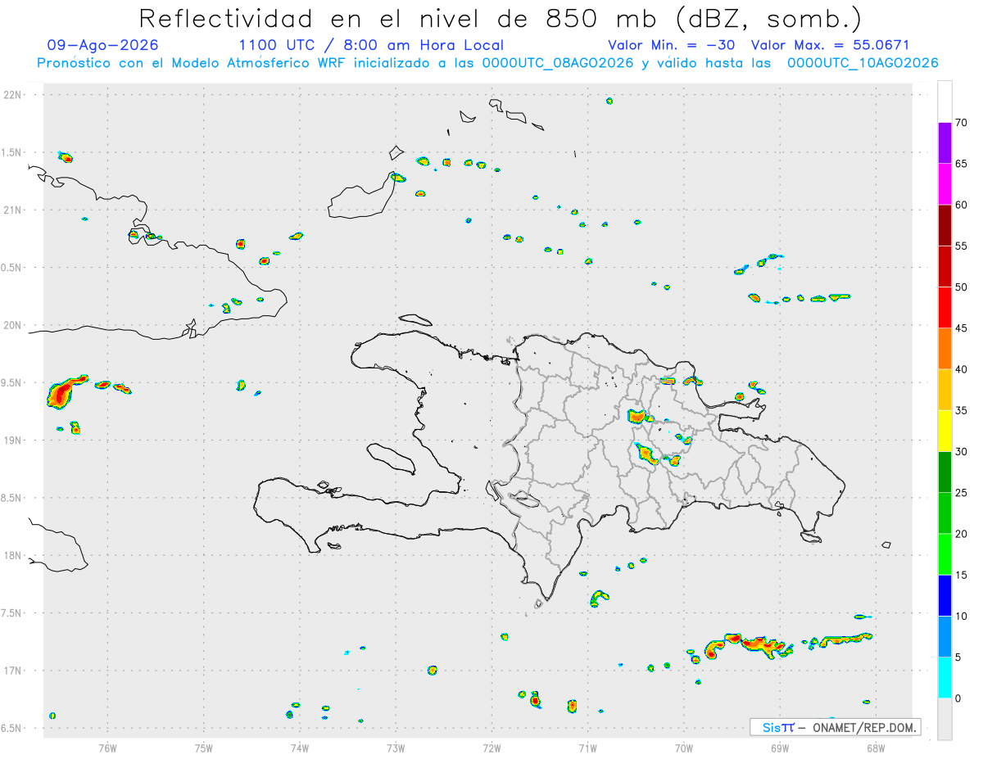Click the '76W' longitude axis label
The height and width of the screenshot is (759, 983).
107,747
